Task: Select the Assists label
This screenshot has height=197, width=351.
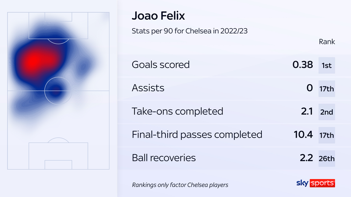Action: coord(148,88)
